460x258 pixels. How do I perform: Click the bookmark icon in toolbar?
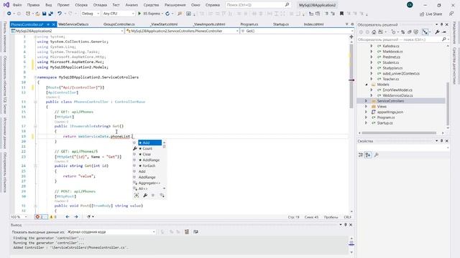pos(342,14)
